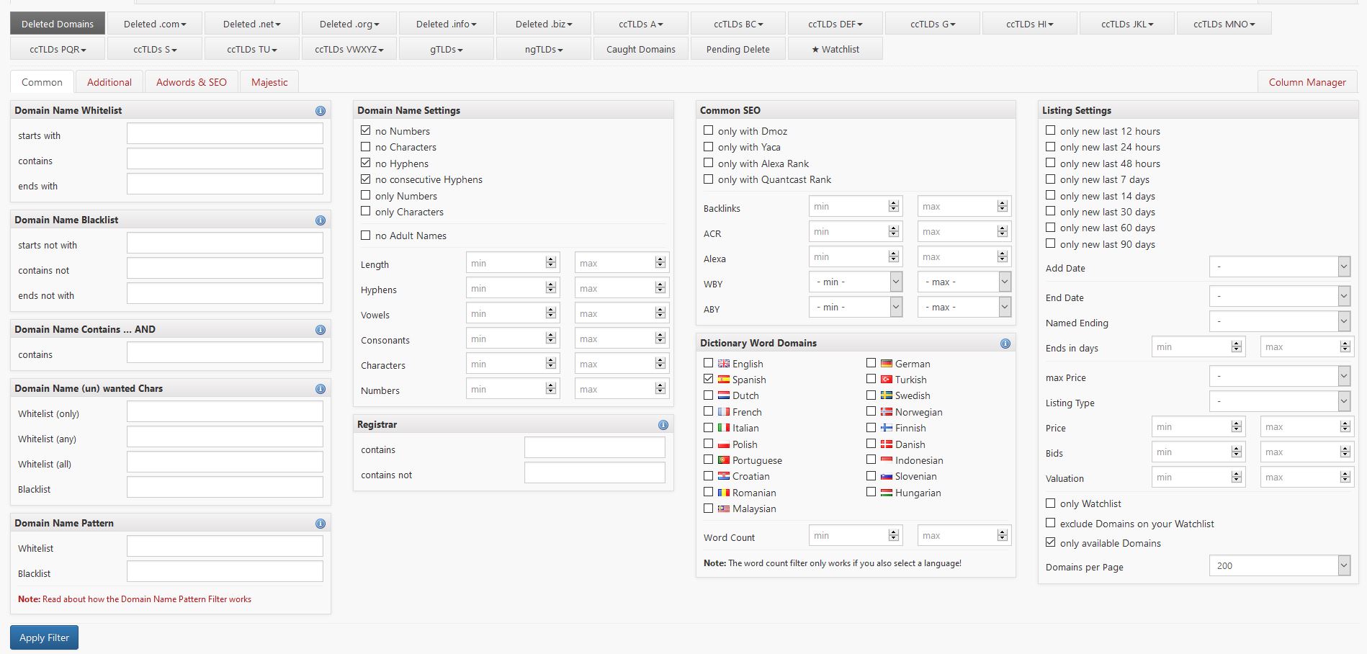1367x654 pixels.
Task: Check only new last 24 hours
Action: [x=1051, y=146]
